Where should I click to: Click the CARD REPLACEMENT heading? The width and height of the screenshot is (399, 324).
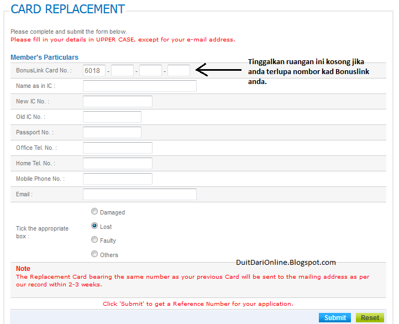(67, 9)
